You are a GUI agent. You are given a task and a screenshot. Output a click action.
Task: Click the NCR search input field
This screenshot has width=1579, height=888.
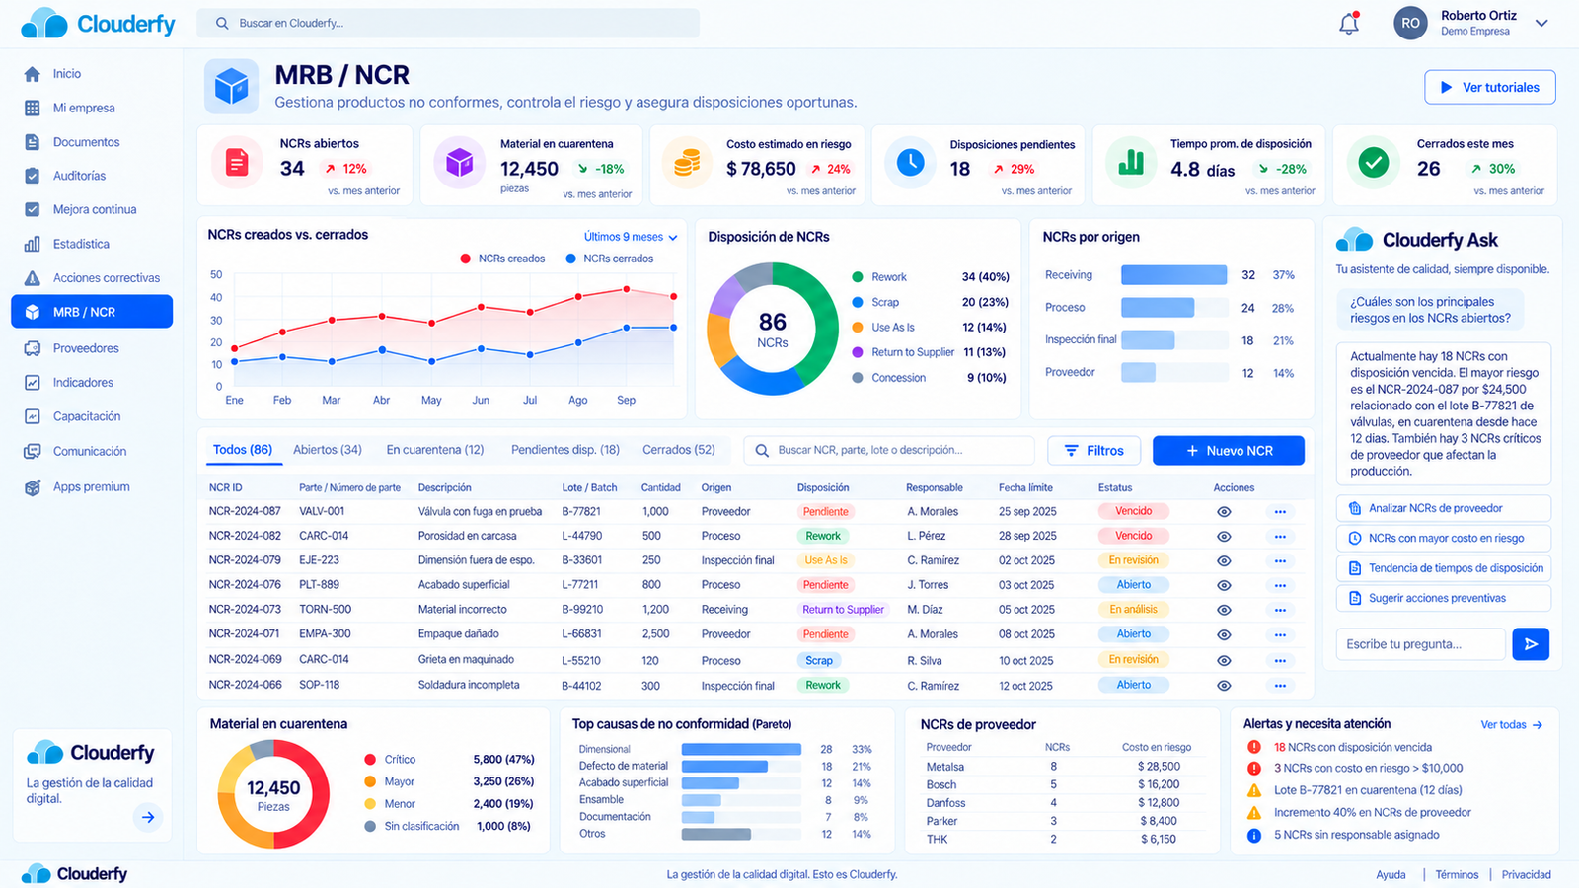point(888,450)
